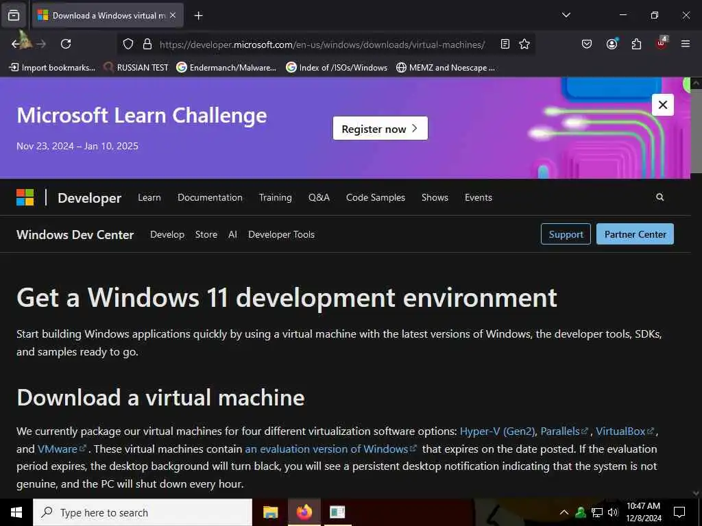Open RUSSIAN TEST bookmark
The image size is (702, 526).
pos(136,68)
